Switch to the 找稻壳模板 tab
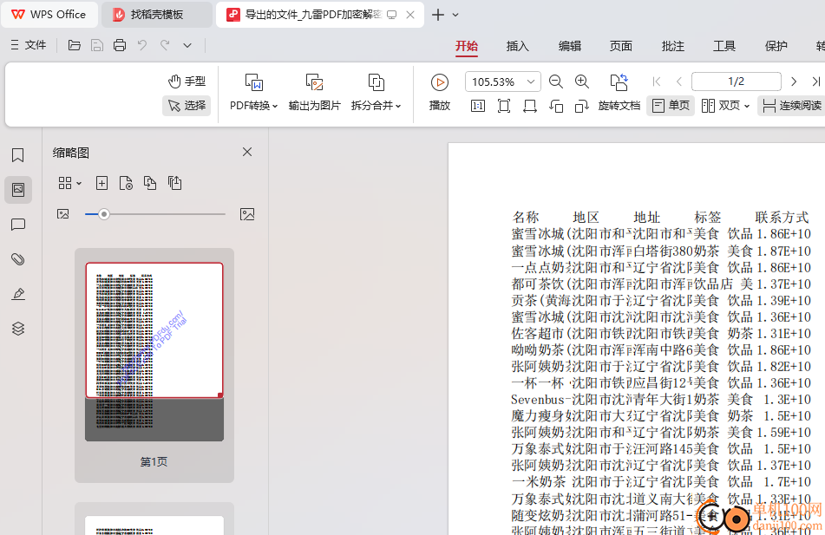Image resolution: width=825 pixels, height=535 pixels. (157, 15)
